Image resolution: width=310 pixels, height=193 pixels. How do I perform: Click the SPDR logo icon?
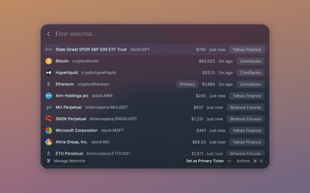point(48,49)
